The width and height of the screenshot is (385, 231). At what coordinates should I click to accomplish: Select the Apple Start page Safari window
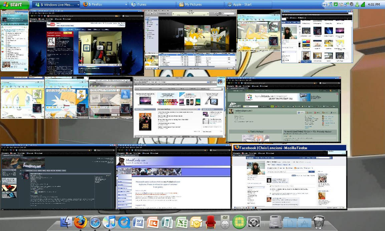coord(179,107)
